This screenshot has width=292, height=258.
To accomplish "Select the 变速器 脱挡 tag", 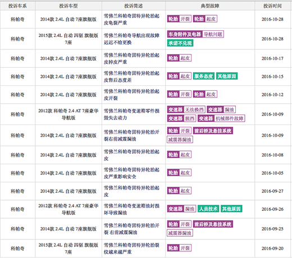I will pyautogui.click(x=181, y=118).
